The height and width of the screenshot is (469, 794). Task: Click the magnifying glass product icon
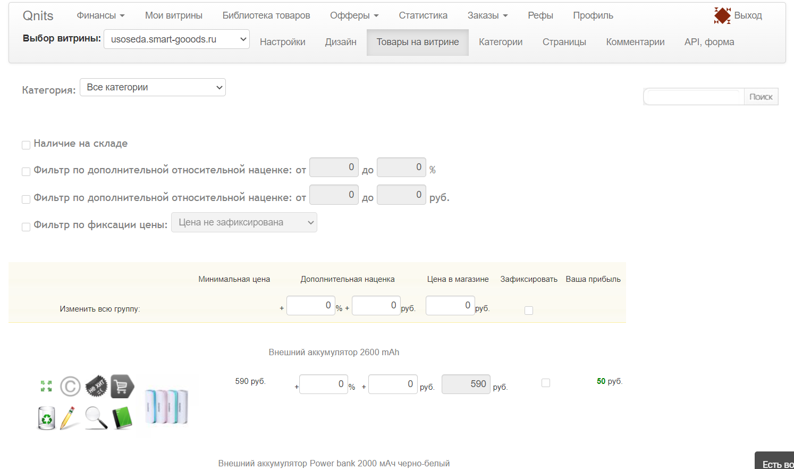pos(96,418)
